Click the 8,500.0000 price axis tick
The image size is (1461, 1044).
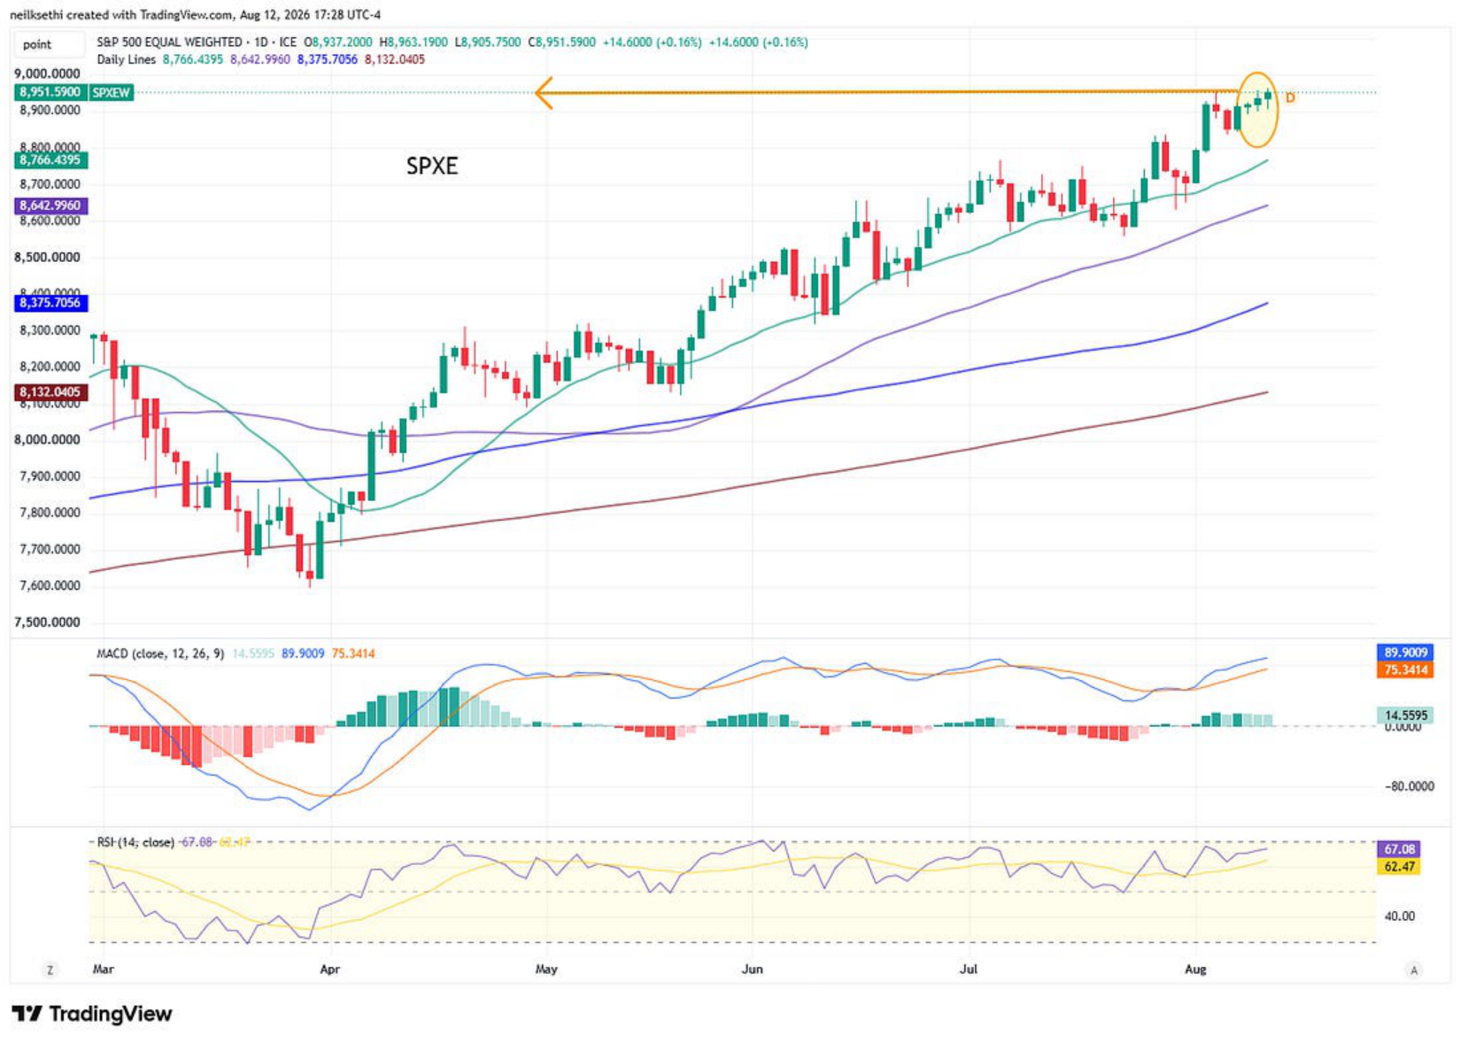pos(47,258)
